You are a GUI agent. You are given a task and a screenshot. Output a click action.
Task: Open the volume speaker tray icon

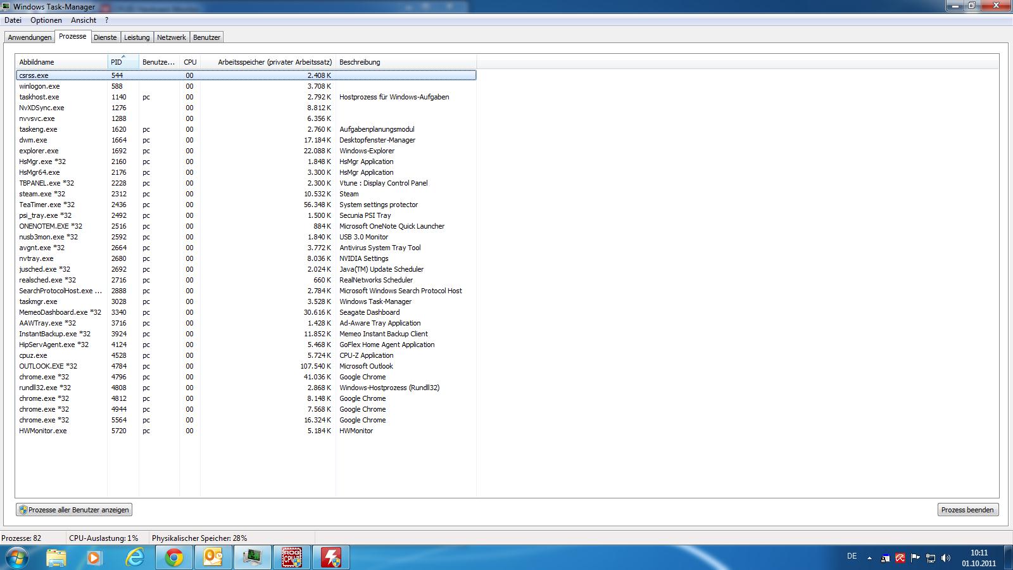(x=945, y=558)
